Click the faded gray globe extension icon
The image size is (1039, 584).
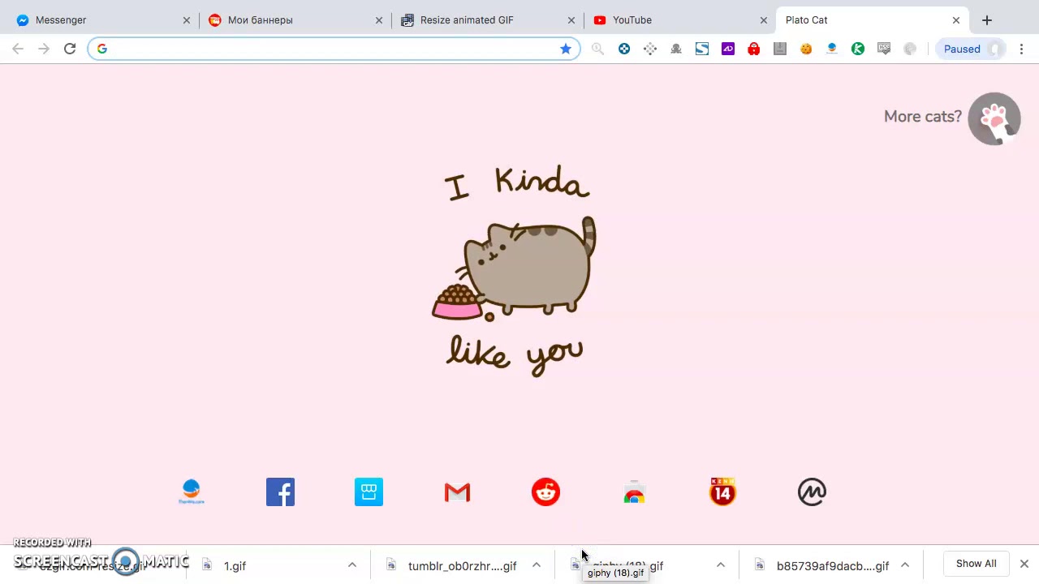(x=910, y=49)
